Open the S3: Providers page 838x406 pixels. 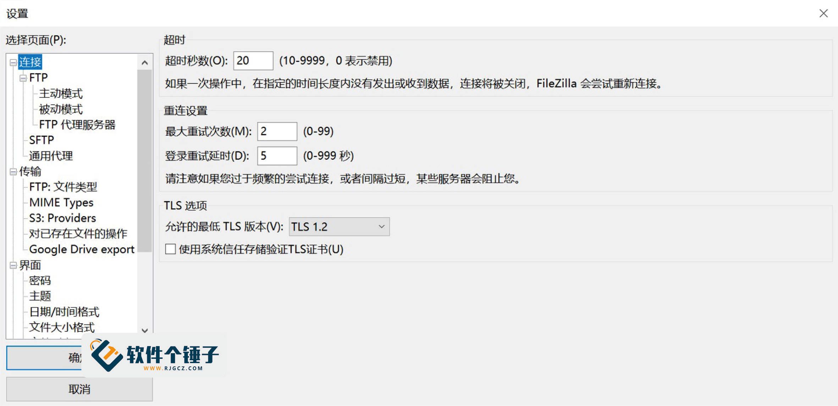[62, 218]
